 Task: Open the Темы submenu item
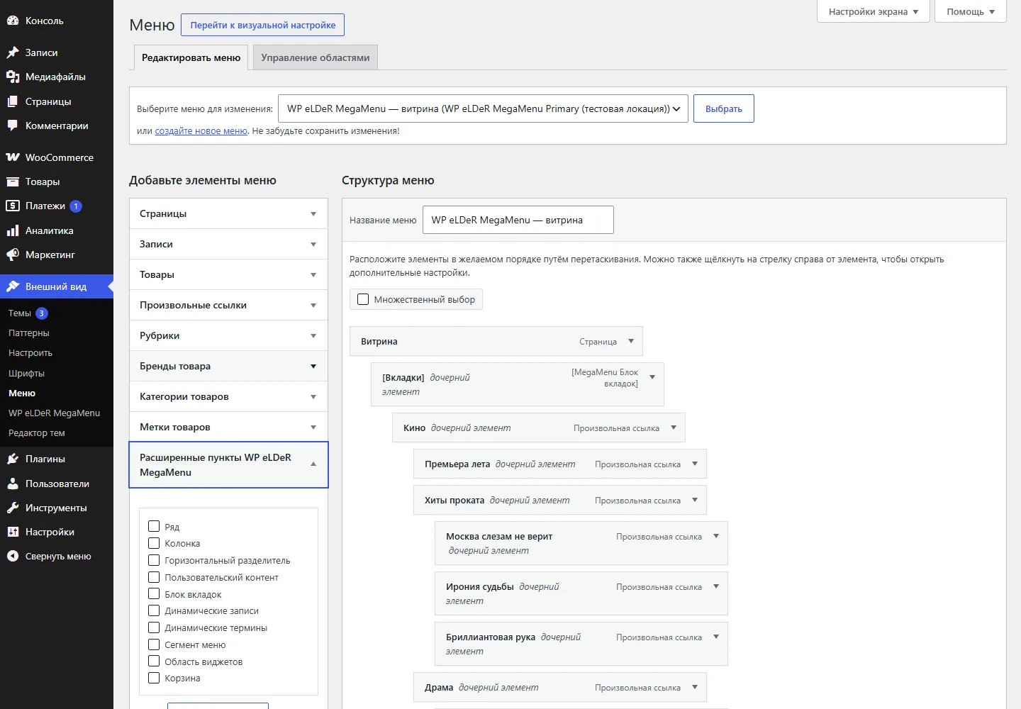tap(20, 313)
